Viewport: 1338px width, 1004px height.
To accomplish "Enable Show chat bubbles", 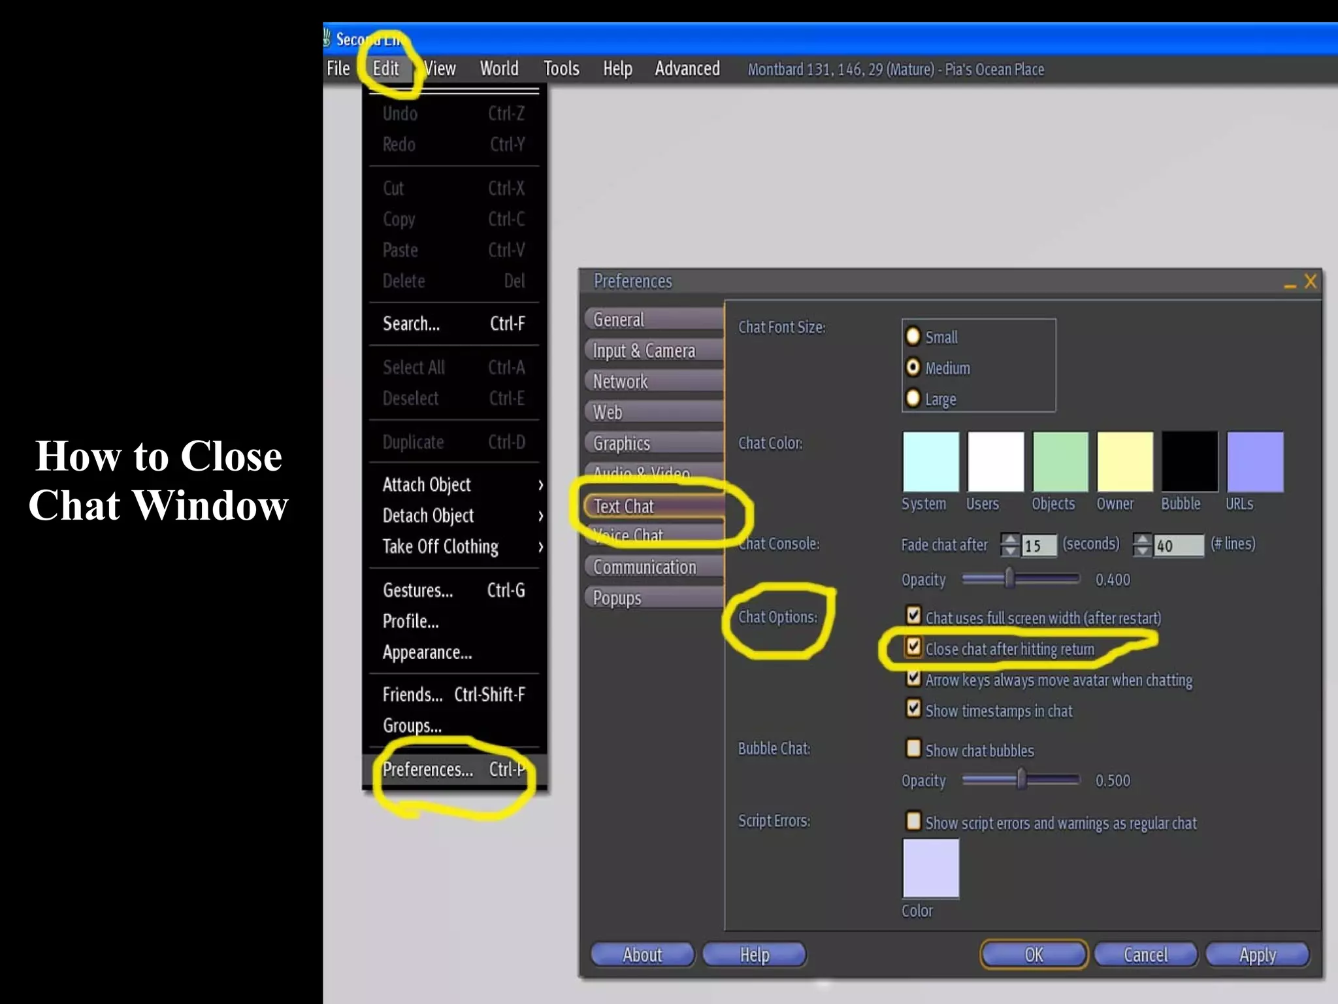I will tap(913, 748).
